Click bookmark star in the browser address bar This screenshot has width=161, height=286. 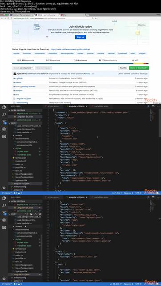pyautogui.click(x=96, y=18)
